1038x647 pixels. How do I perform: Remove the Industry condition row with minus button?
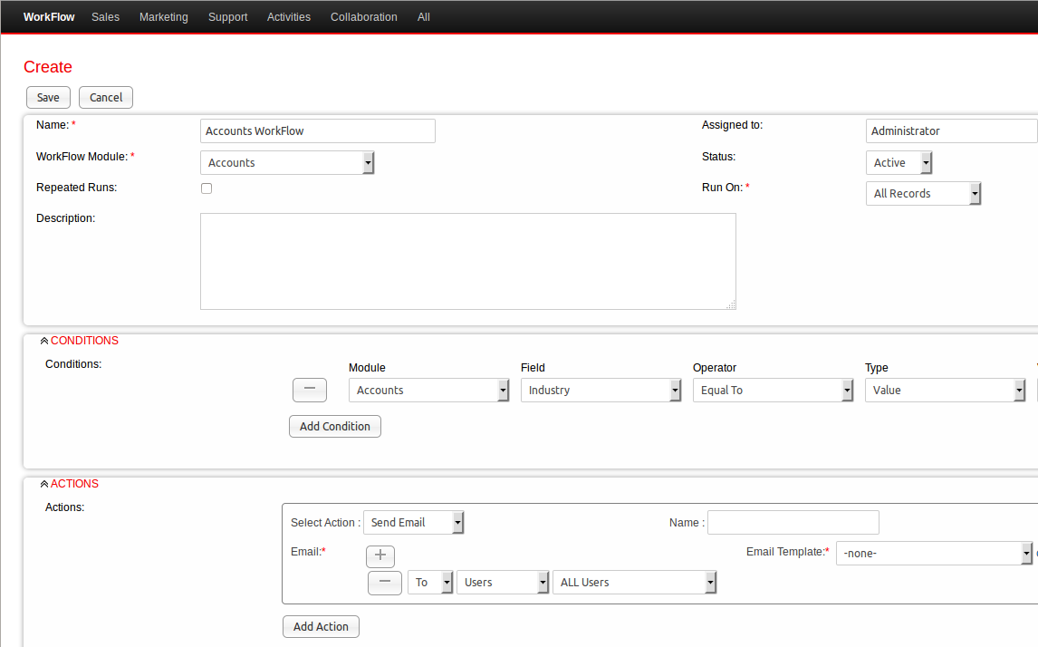pyautogui.click(x=309, y=390)
